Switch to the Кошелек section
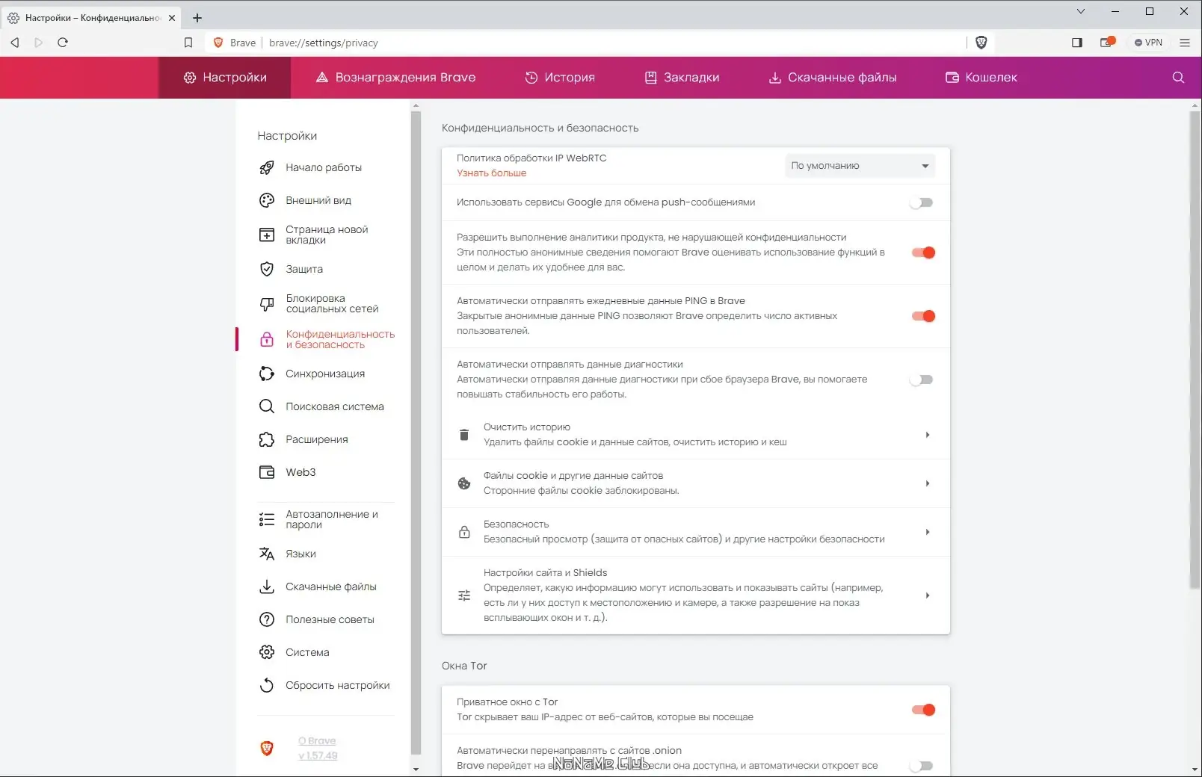 (980, 77)
